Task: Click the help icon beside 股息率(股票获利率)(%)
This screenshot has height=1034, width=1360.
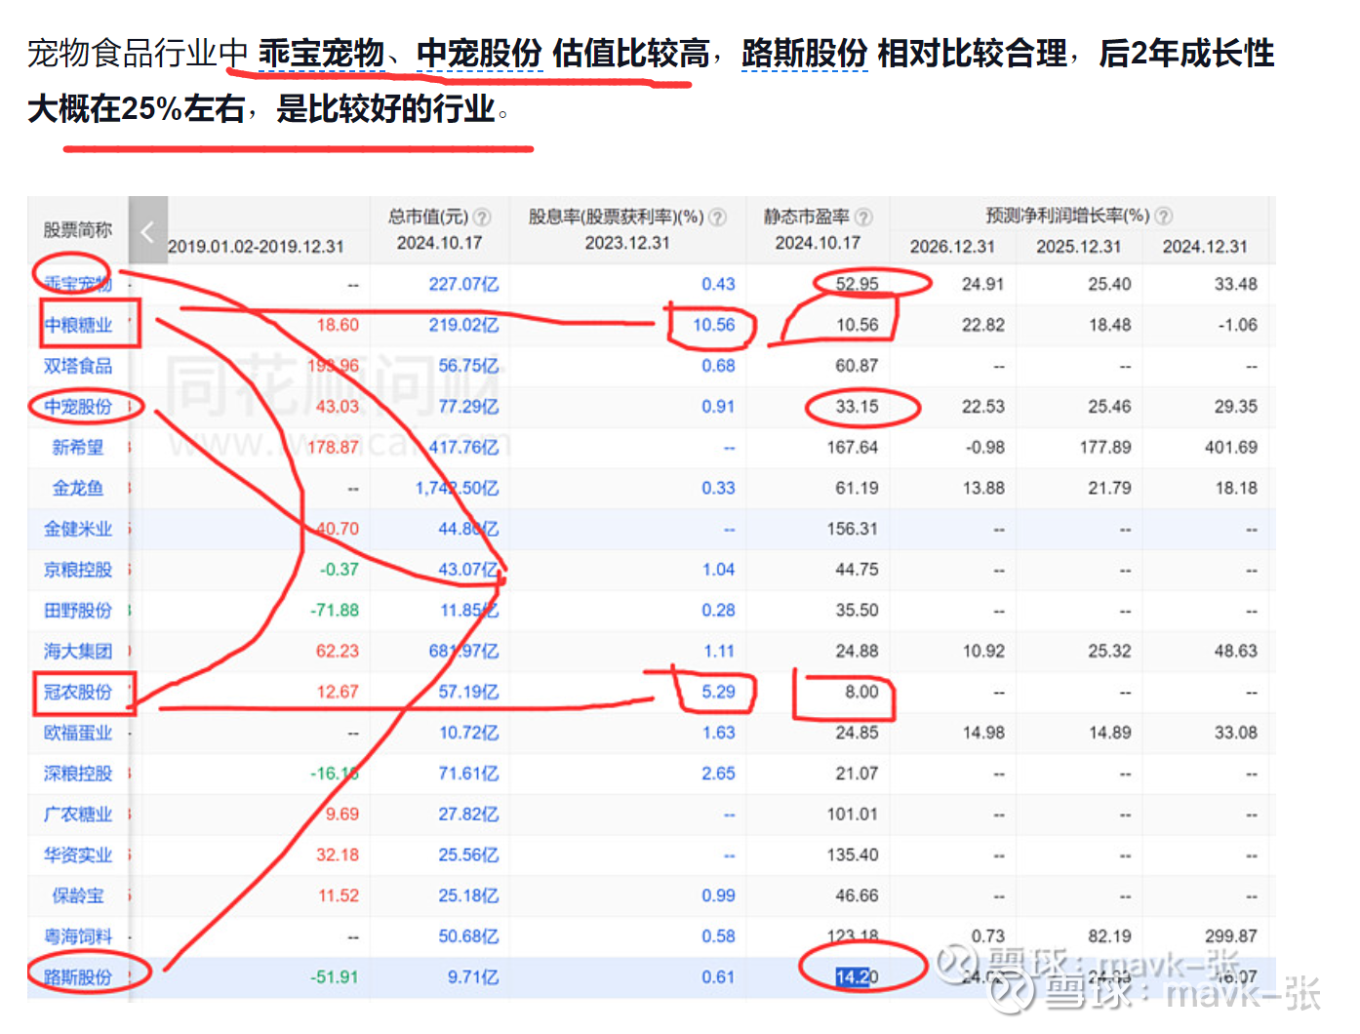Action: (x=717, y=217)
